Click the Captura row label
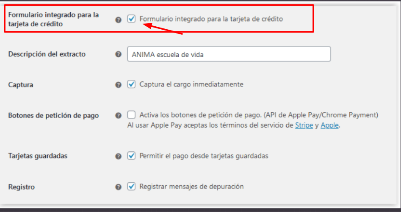 [21, 85]
